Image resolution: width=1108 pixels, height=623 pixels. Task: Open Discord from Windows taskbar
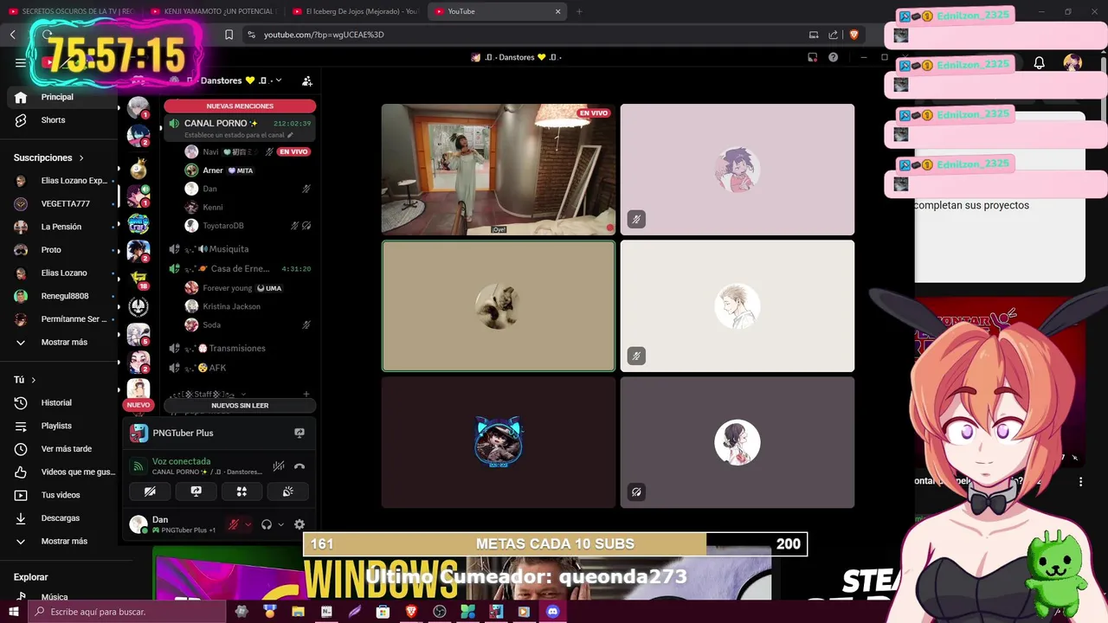[x=552, y=612]
